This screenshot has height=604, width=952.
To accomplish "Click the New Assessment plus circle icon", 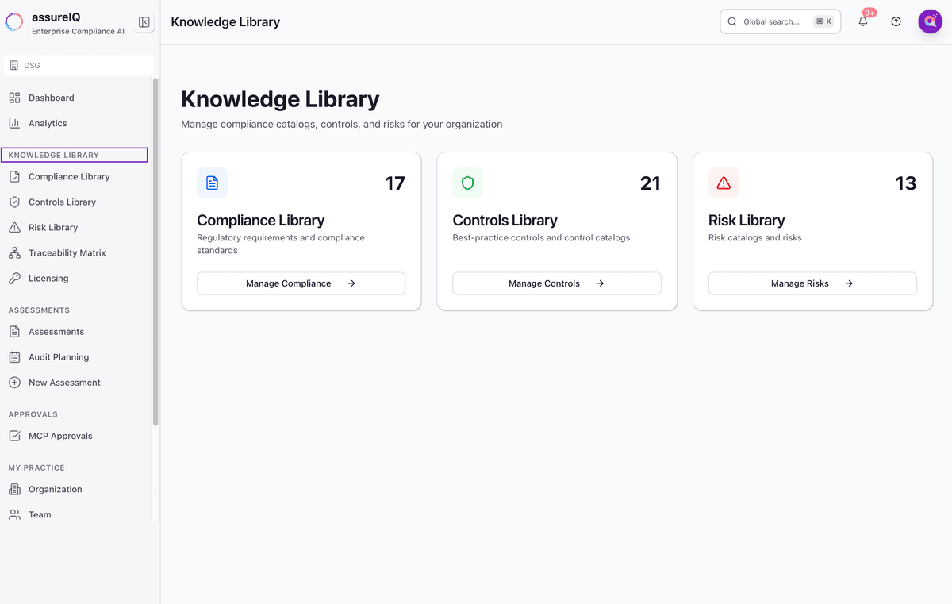I will click(x=14, y=382).
